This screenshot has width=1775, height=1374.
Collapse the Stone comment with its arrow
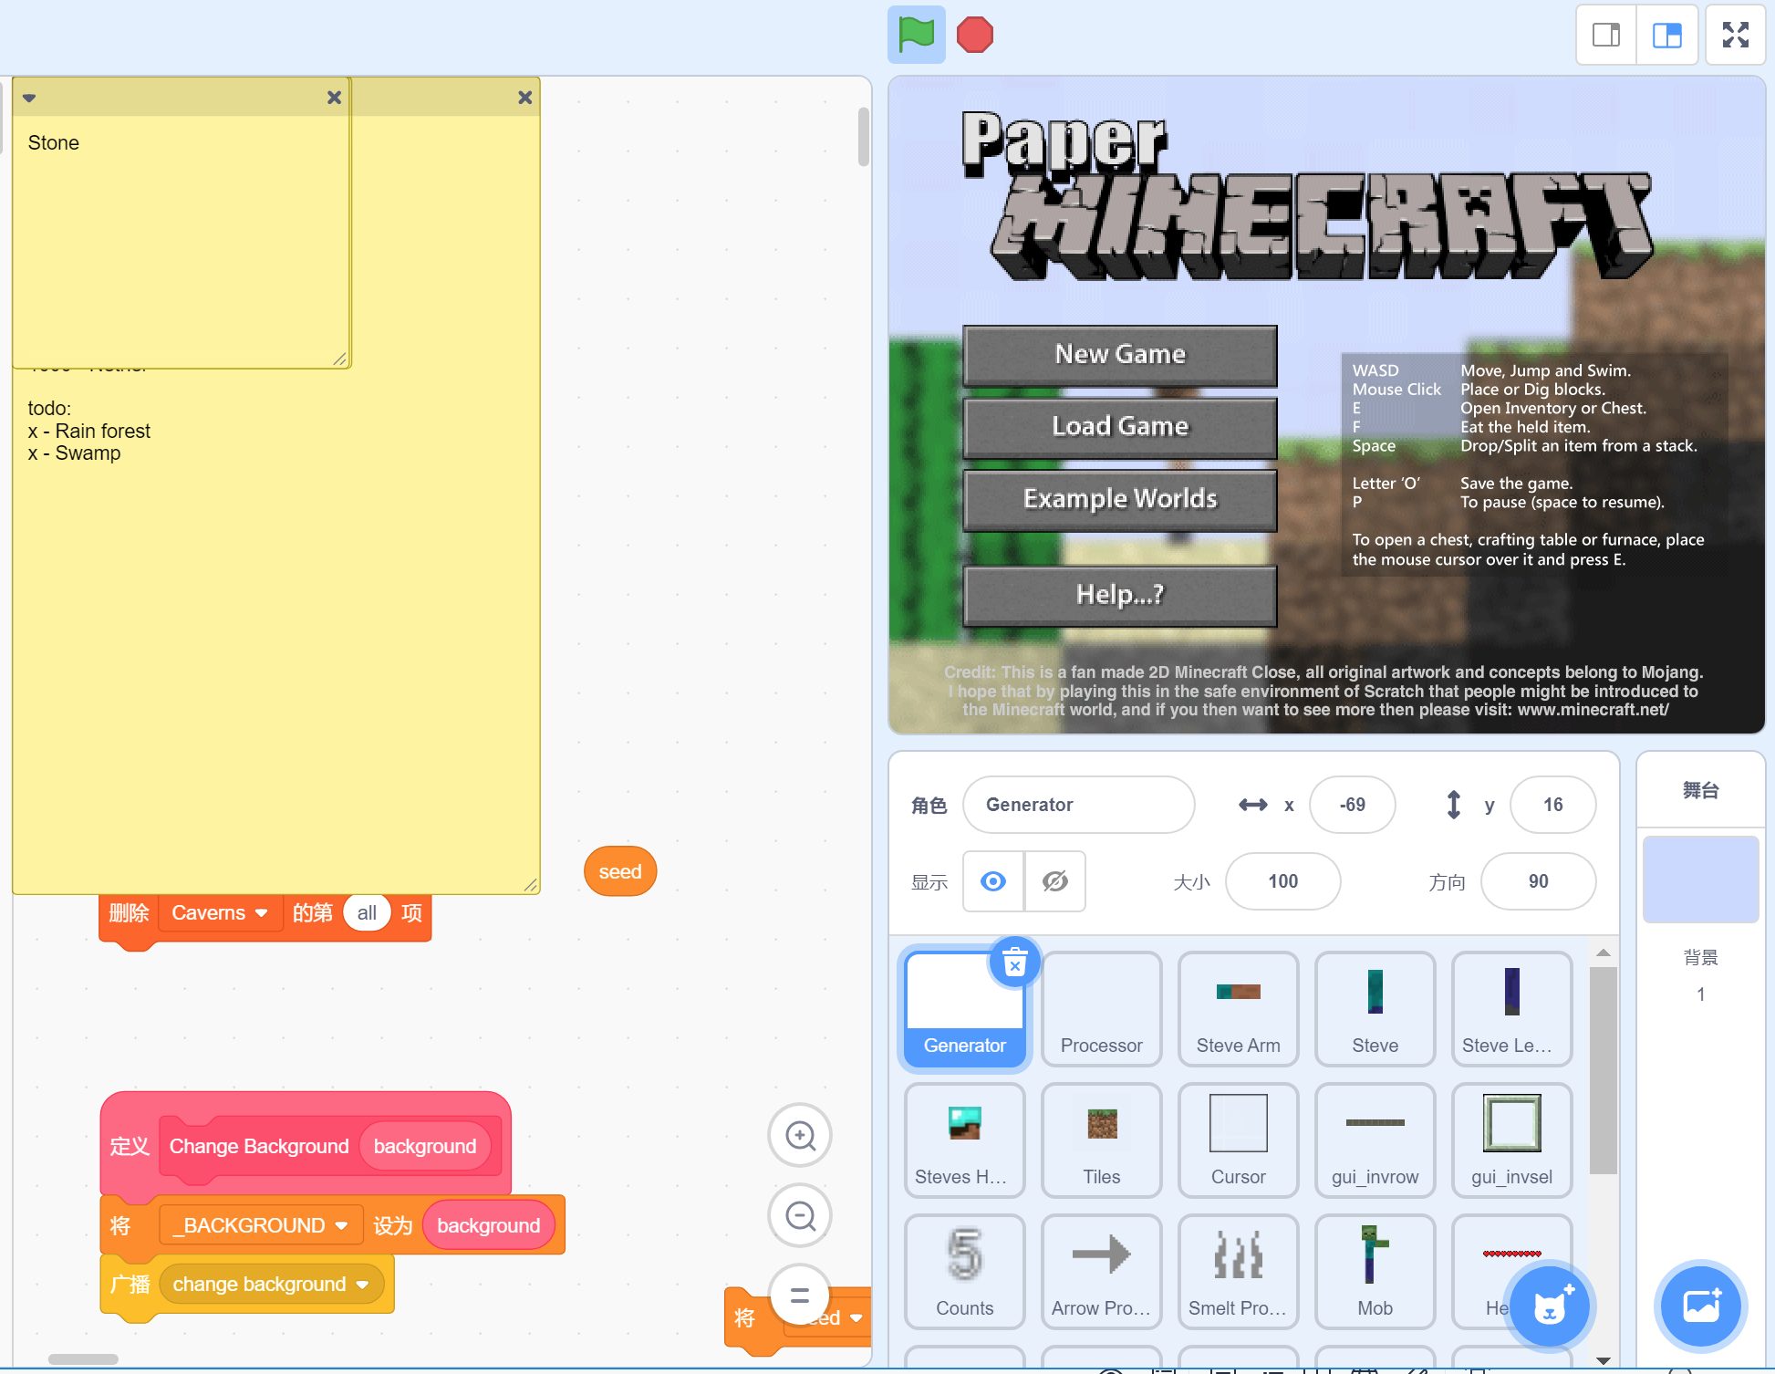point(29,98)
